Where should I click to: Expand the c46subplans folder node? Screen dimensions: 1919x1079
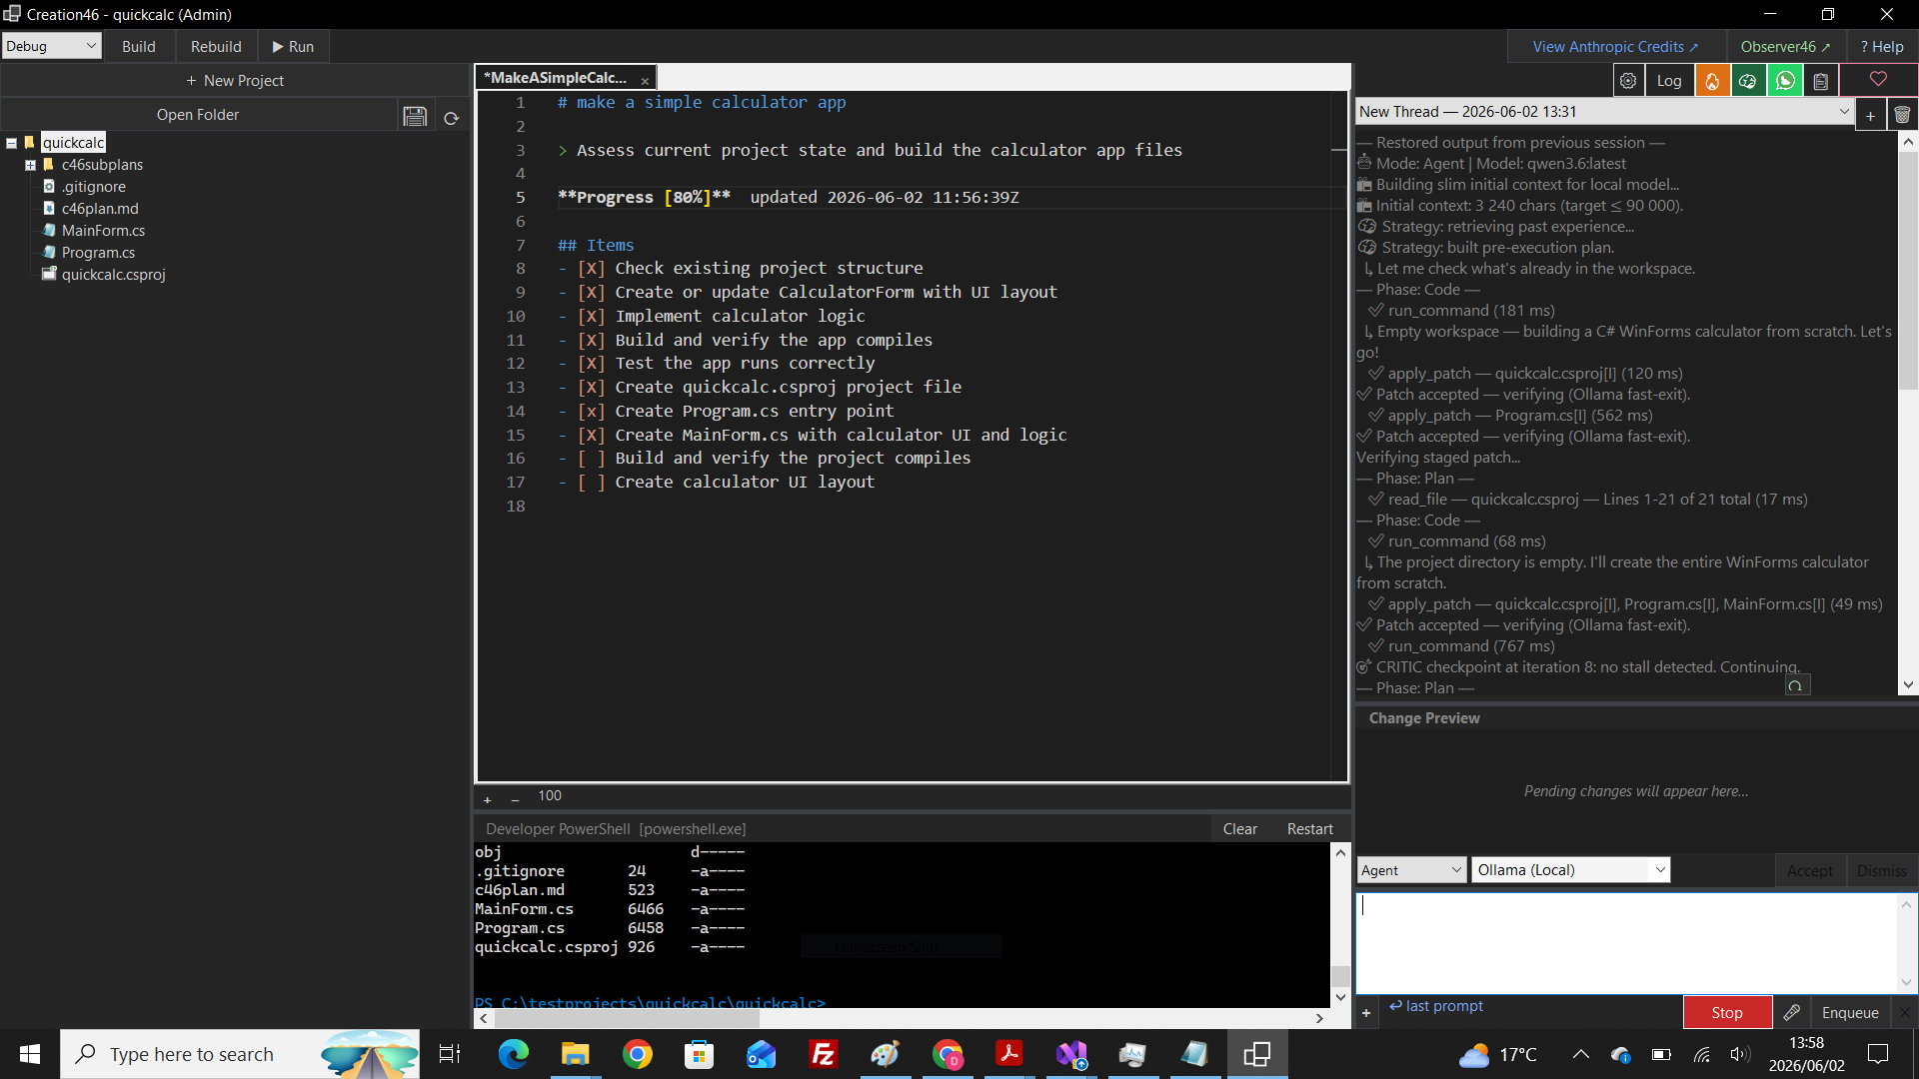31,166
